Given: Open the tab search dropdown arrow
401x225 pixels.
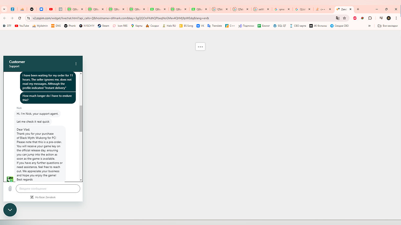Looking at the screenshot, I should [4, 9].
